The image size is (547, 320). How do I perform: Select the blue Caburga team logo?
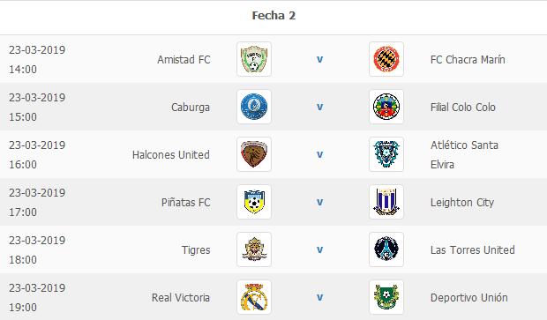click(x=254, y=107)
